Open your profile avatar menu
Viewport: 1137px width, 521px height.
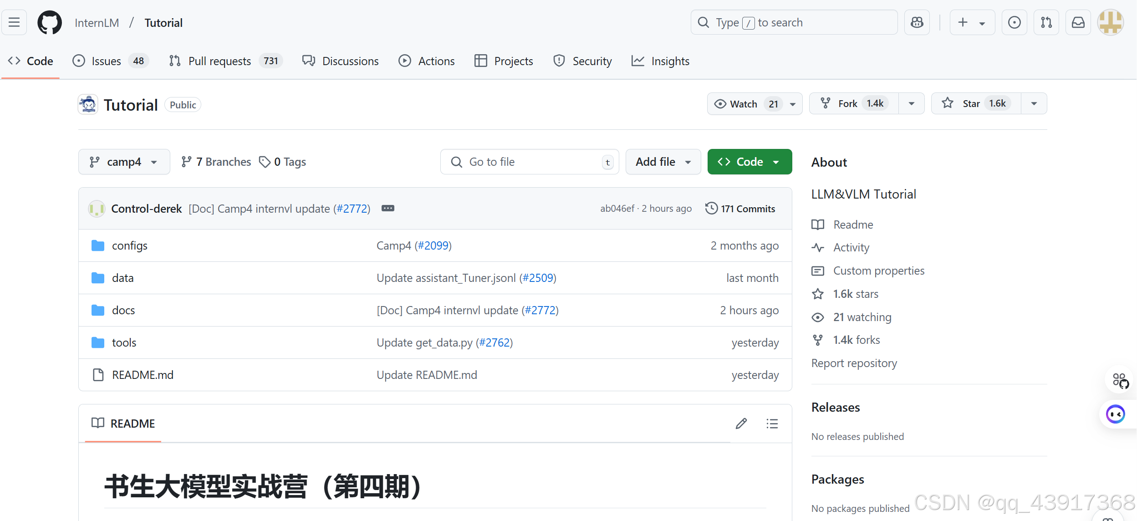1110,22
